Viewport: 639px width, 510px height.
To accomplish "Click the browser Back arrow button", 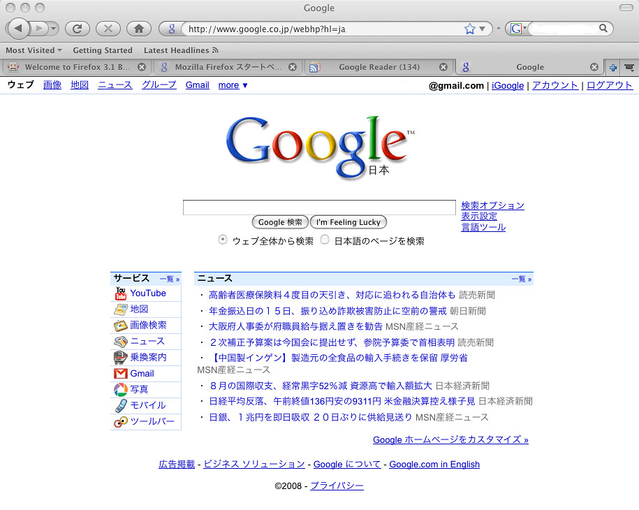I will (18, 29).
